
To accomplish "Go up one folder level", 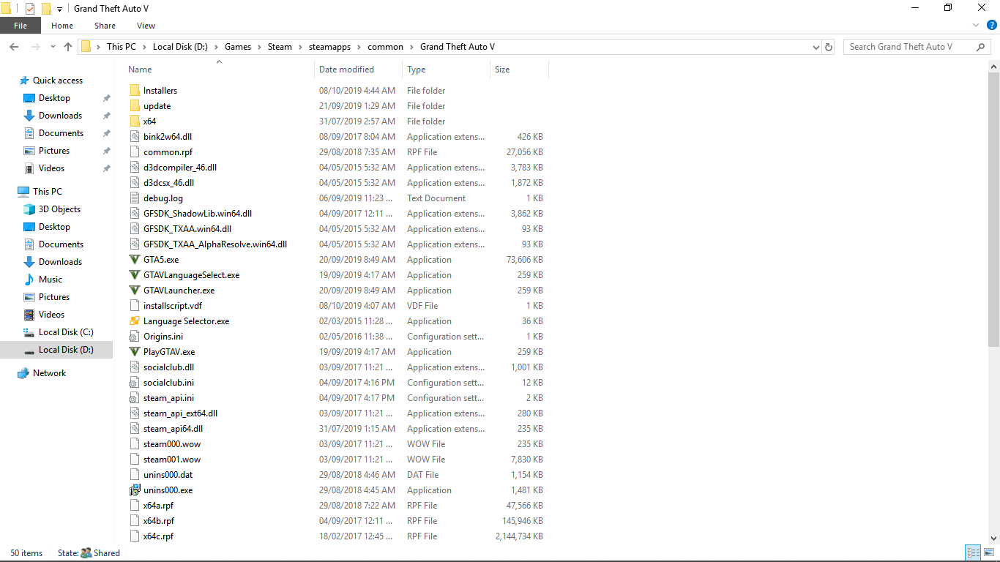I will coord(68,47).
